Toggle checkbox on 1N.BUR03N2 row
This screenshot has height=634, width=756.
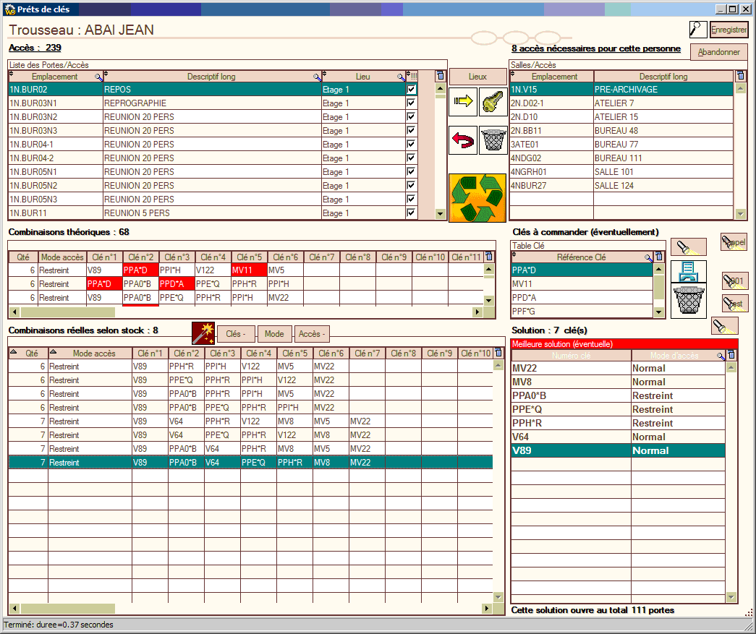(x=411, y=116)
